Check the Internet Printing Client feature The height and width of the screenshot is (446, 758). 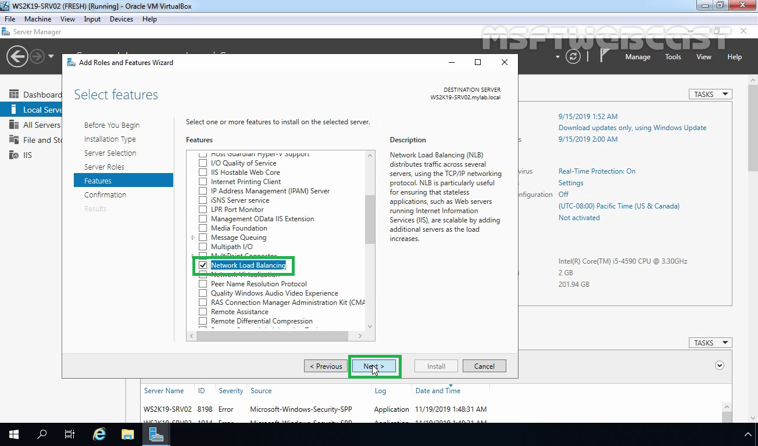coord(203,181)
